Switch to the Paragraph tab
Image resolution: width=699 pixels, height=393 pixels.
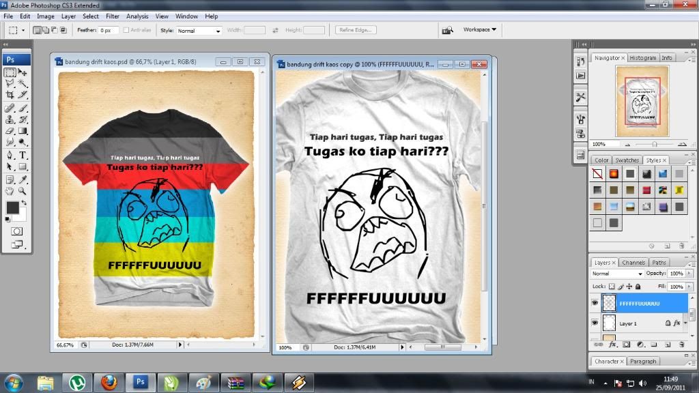click(x=643, y=362)
